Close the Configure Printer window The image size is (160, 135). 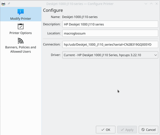point(156,4)
